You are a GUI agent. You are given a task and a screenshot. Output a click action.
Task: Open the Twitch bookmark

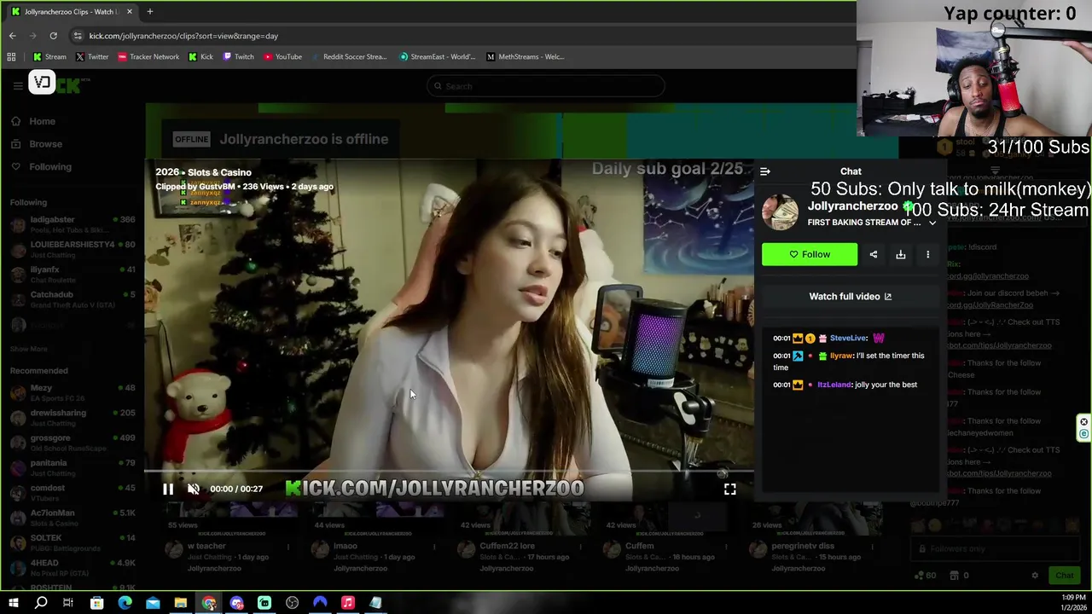click(238, 57)
